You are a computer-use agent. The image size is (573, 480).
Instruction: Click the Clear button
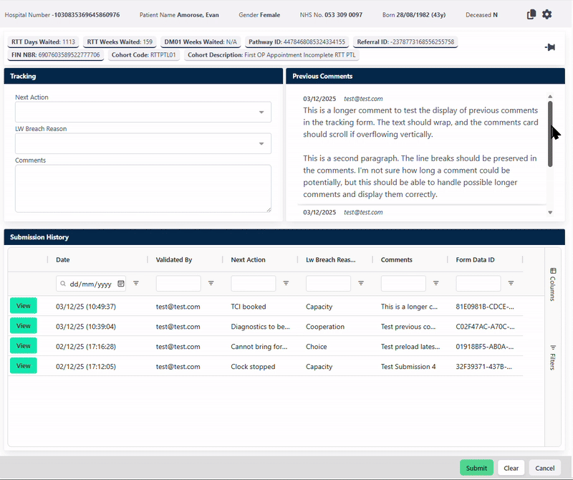(511, 467)
